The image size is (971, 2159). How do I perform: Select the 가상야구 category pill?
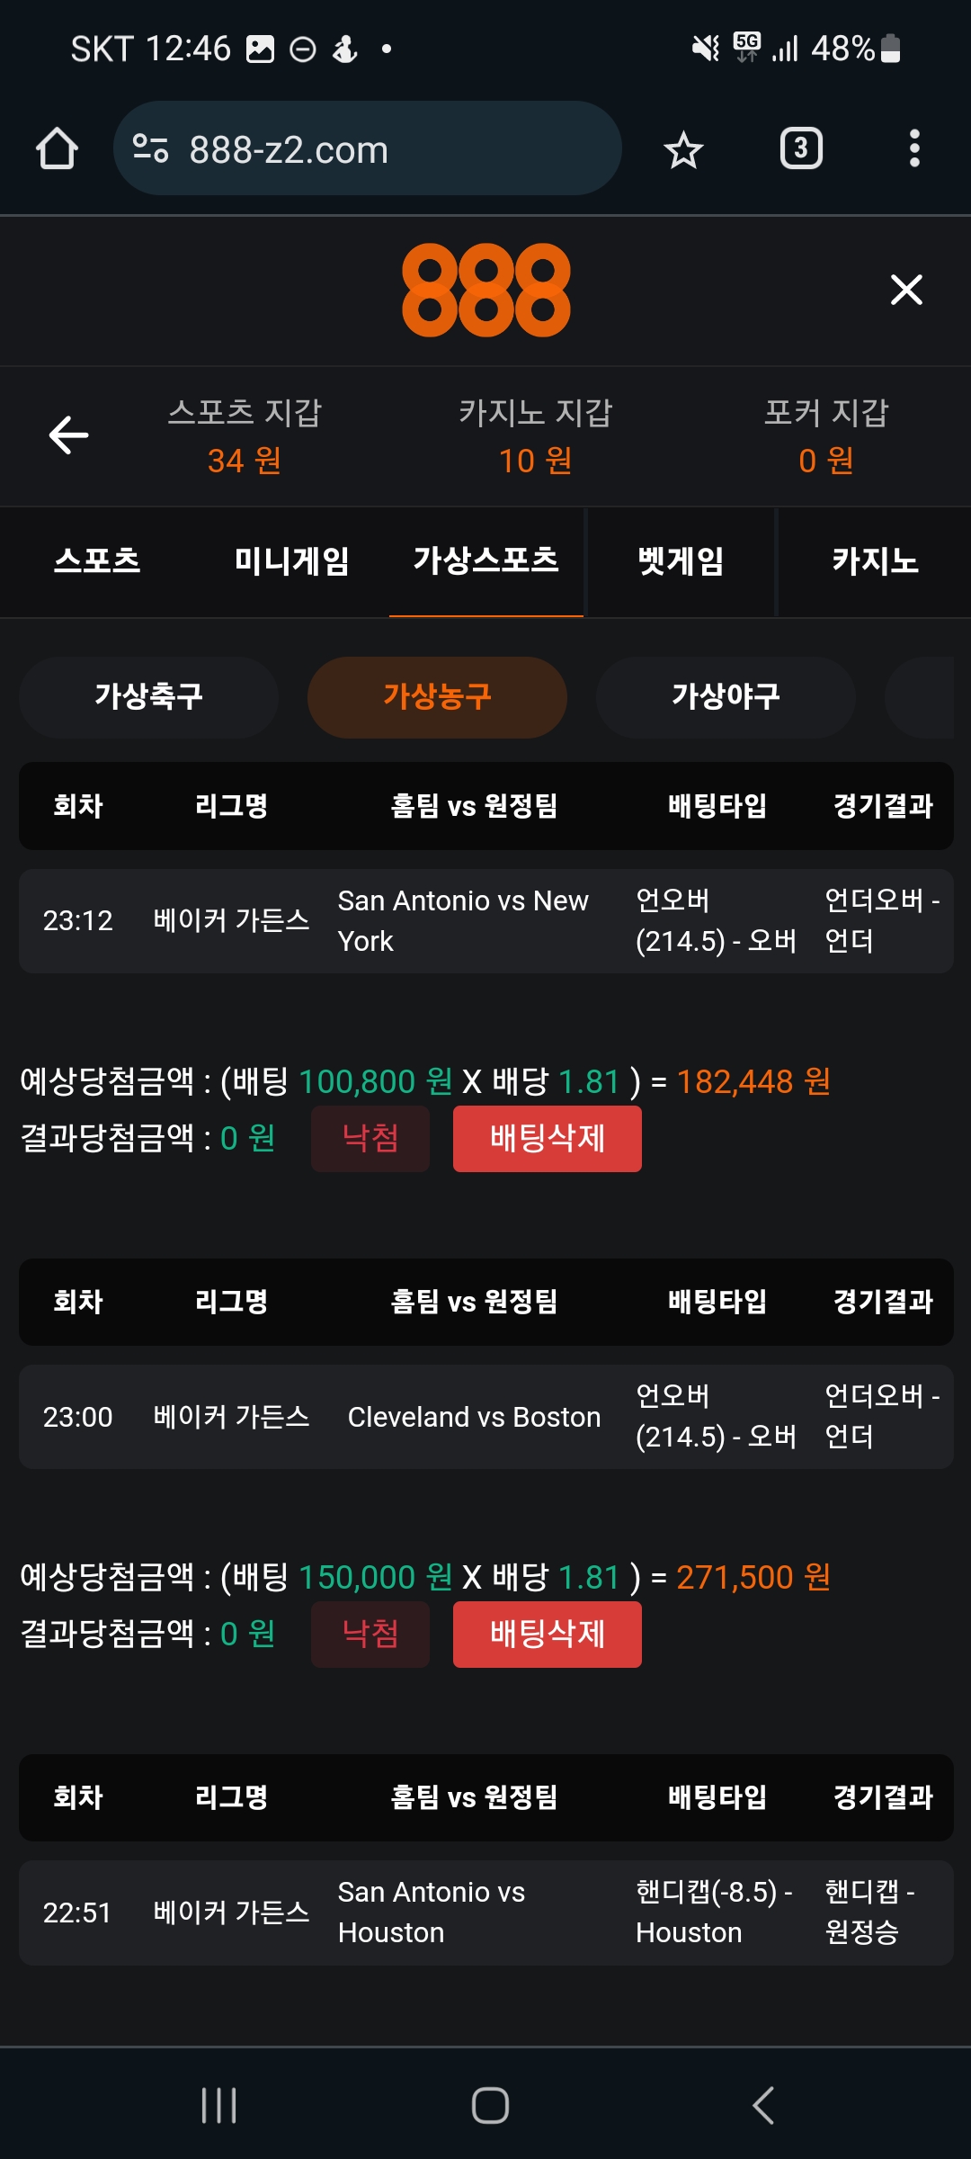(x=726, y=696)
